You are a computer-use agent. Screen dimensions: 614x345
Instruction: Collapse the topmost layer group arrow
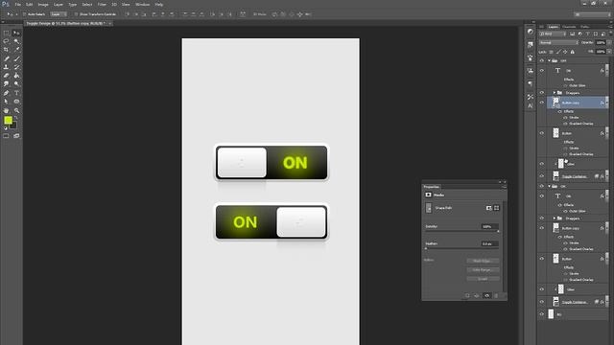pyautogui.click(x=549, y=60)
